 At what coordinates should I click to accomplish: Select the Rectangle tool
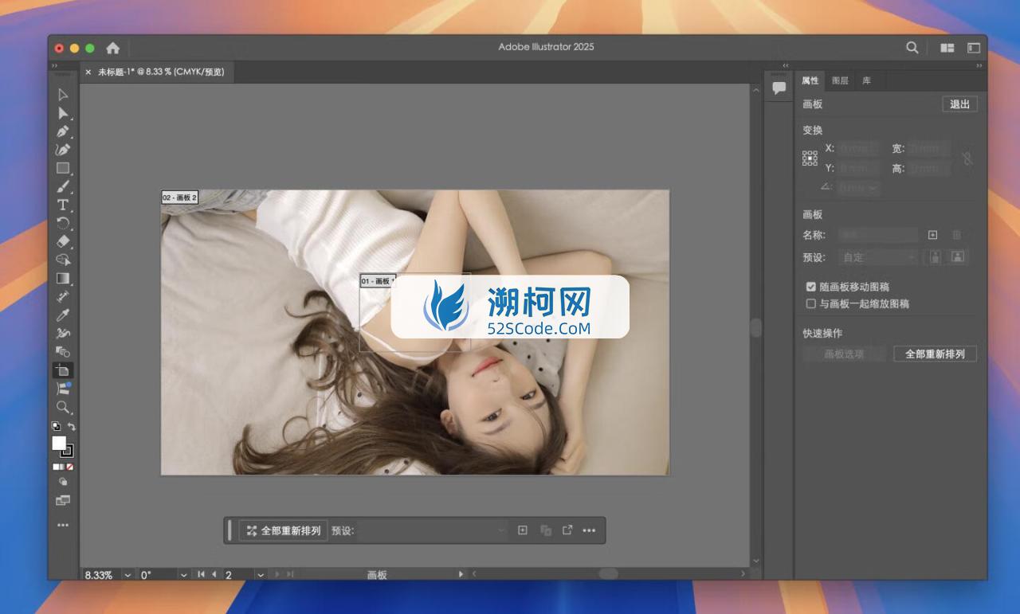pyautogui.click(x=63, y=168)
